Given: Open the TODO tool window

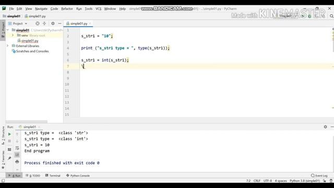Looking at the screenshot, I should (x=33, y=175).
